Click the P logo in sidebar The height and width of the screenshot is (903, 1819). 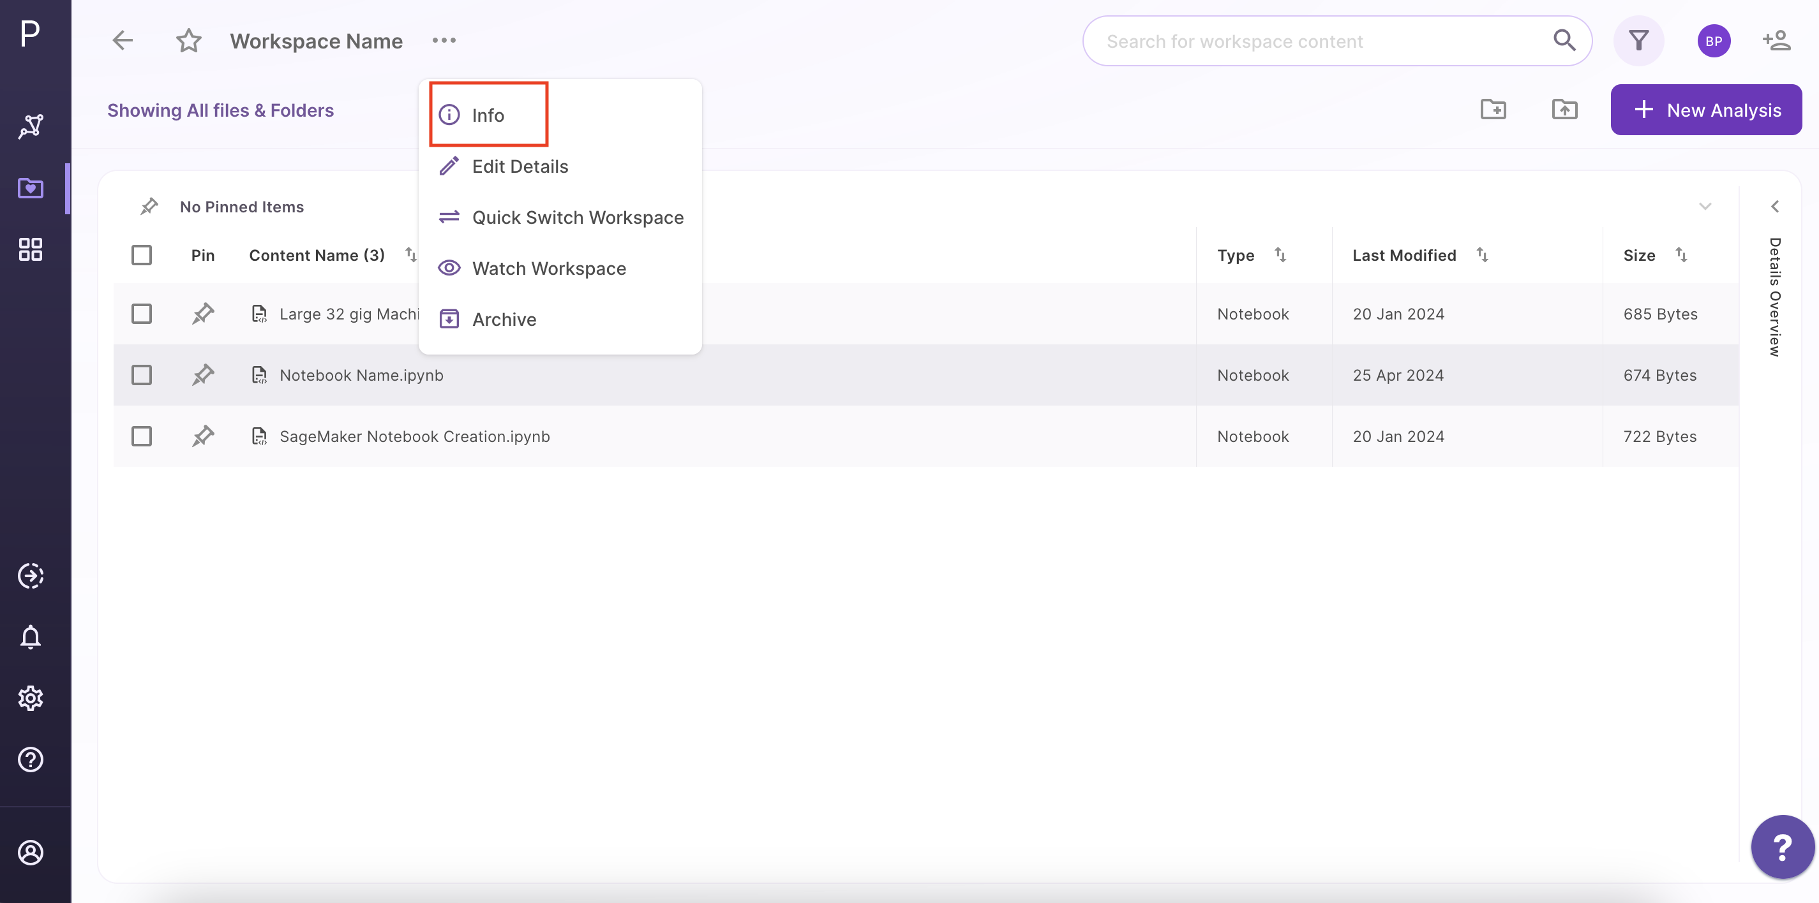pyautogui.click(x=29, y=33)
